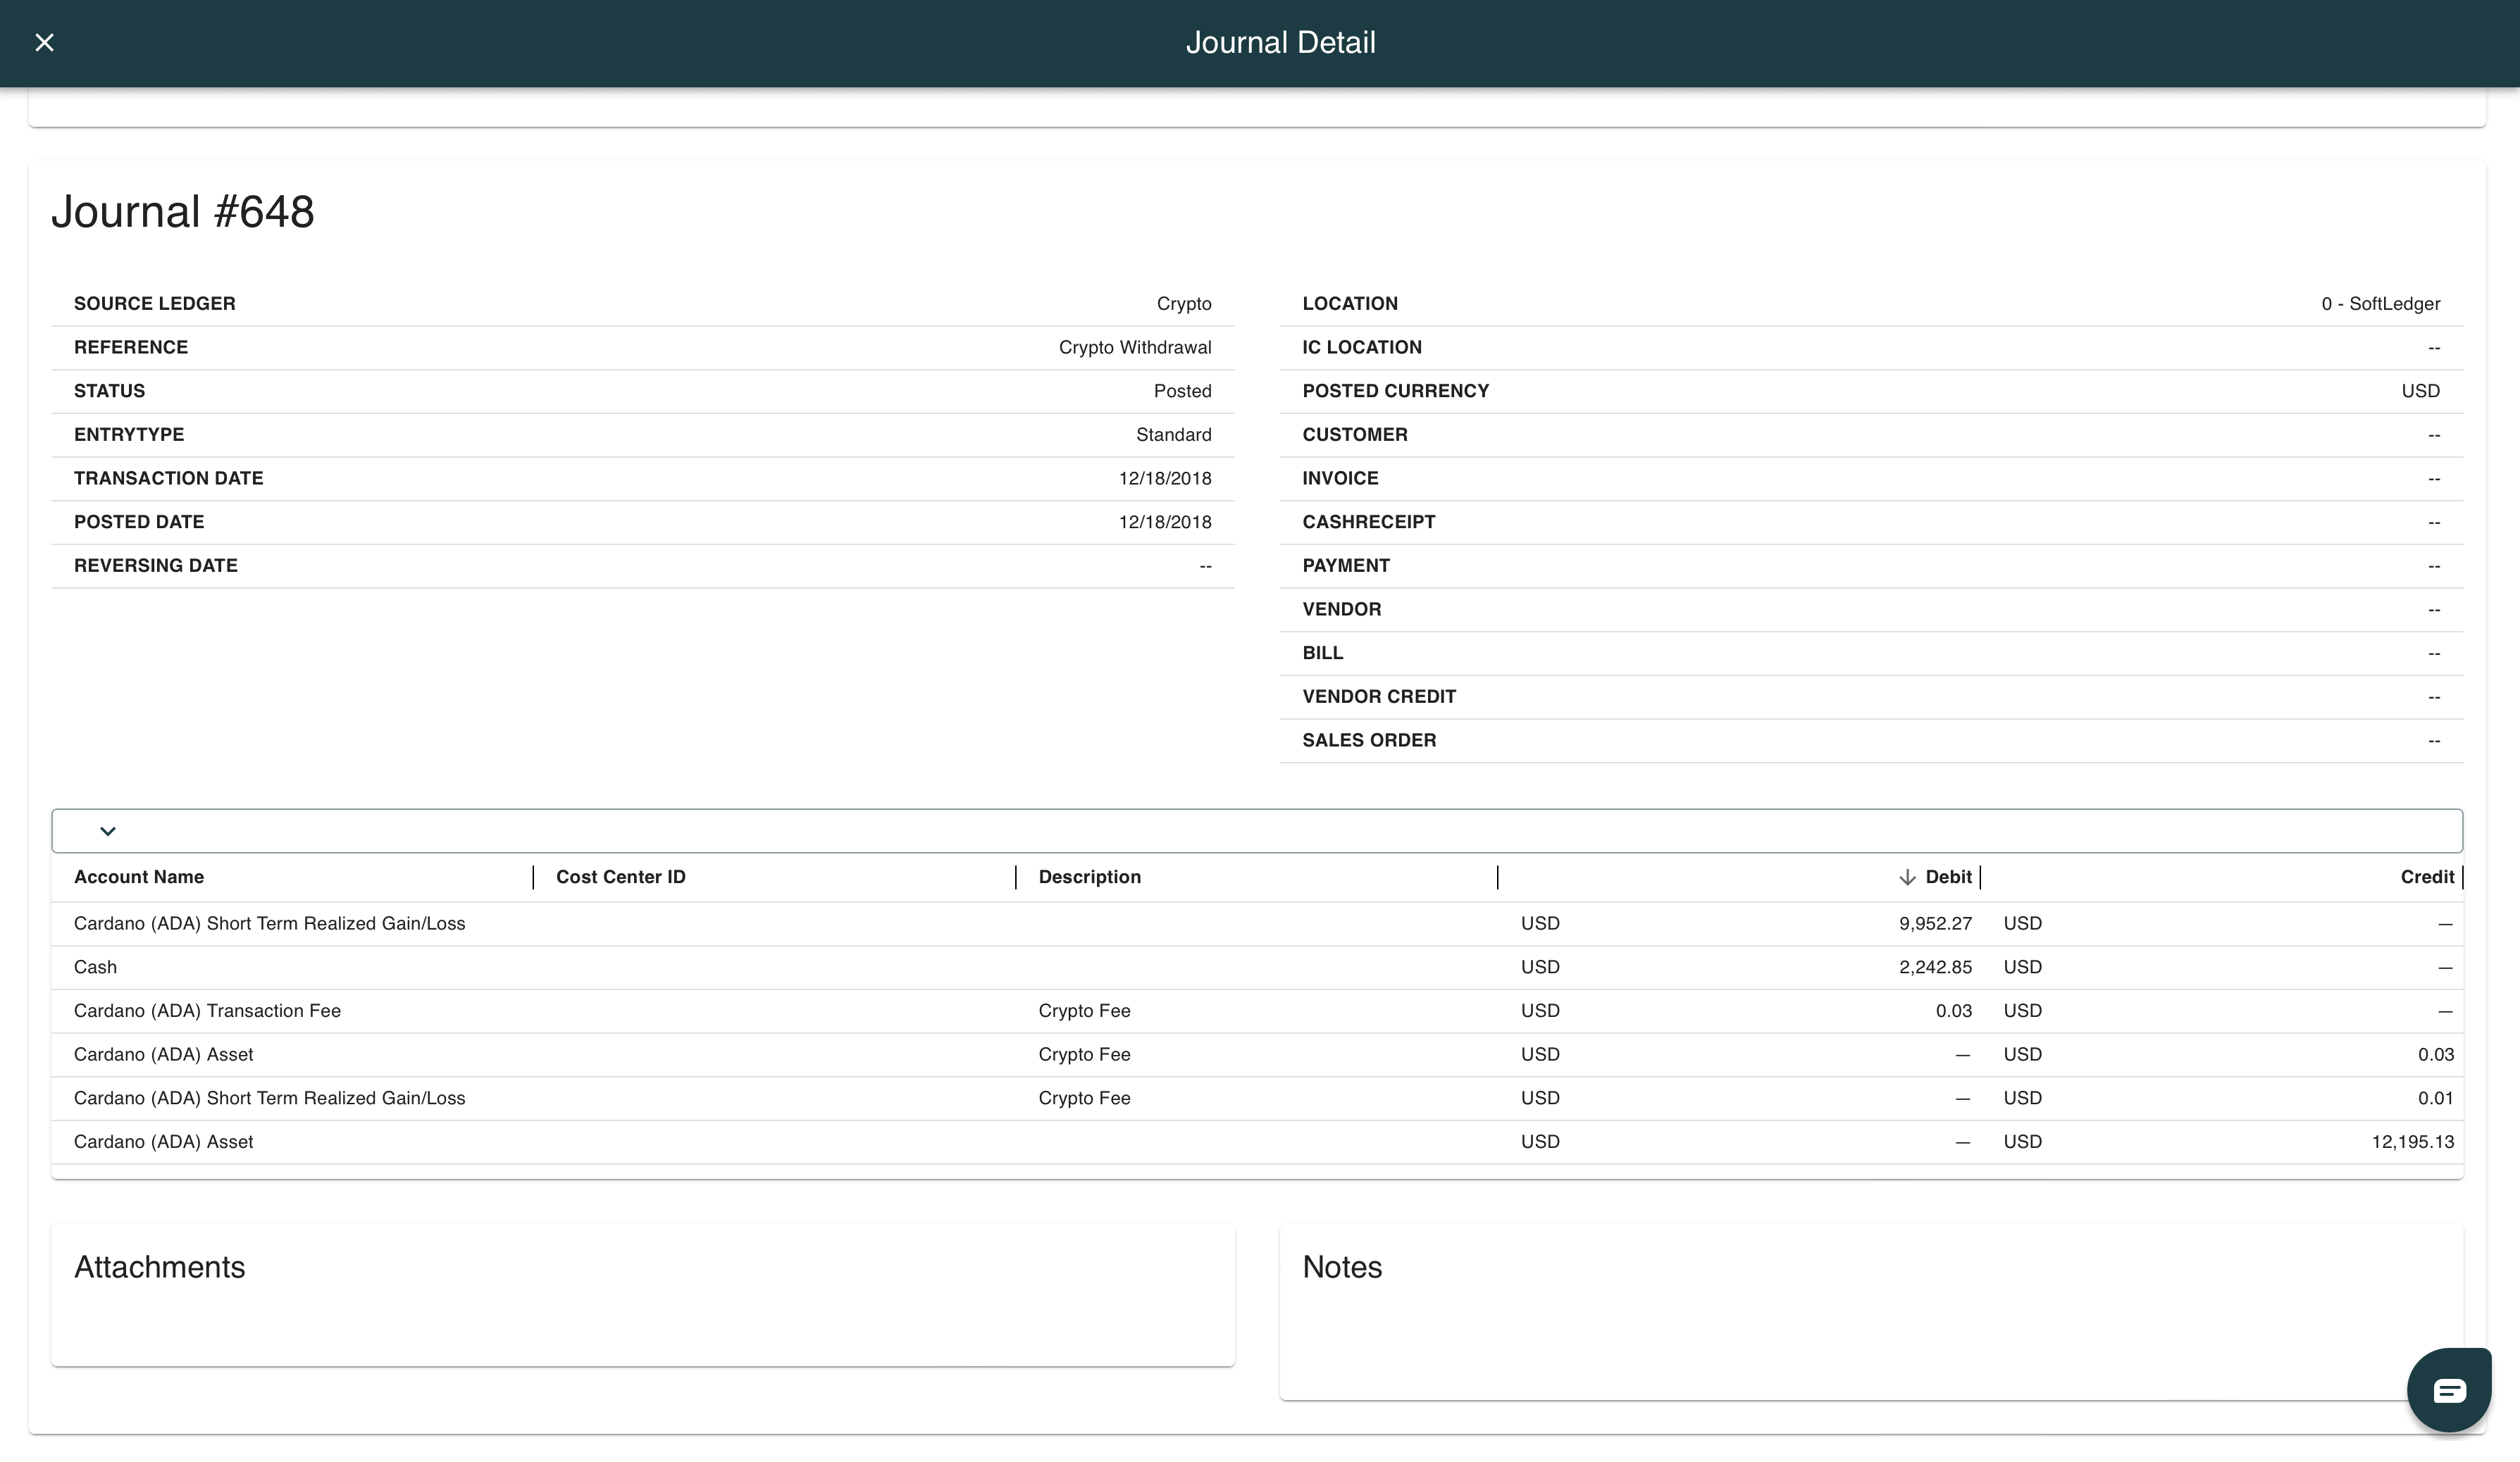The height and width of the screenshot is (1462, 2520).
Task: Sort by Description column header
Action: click(1089, 876)
